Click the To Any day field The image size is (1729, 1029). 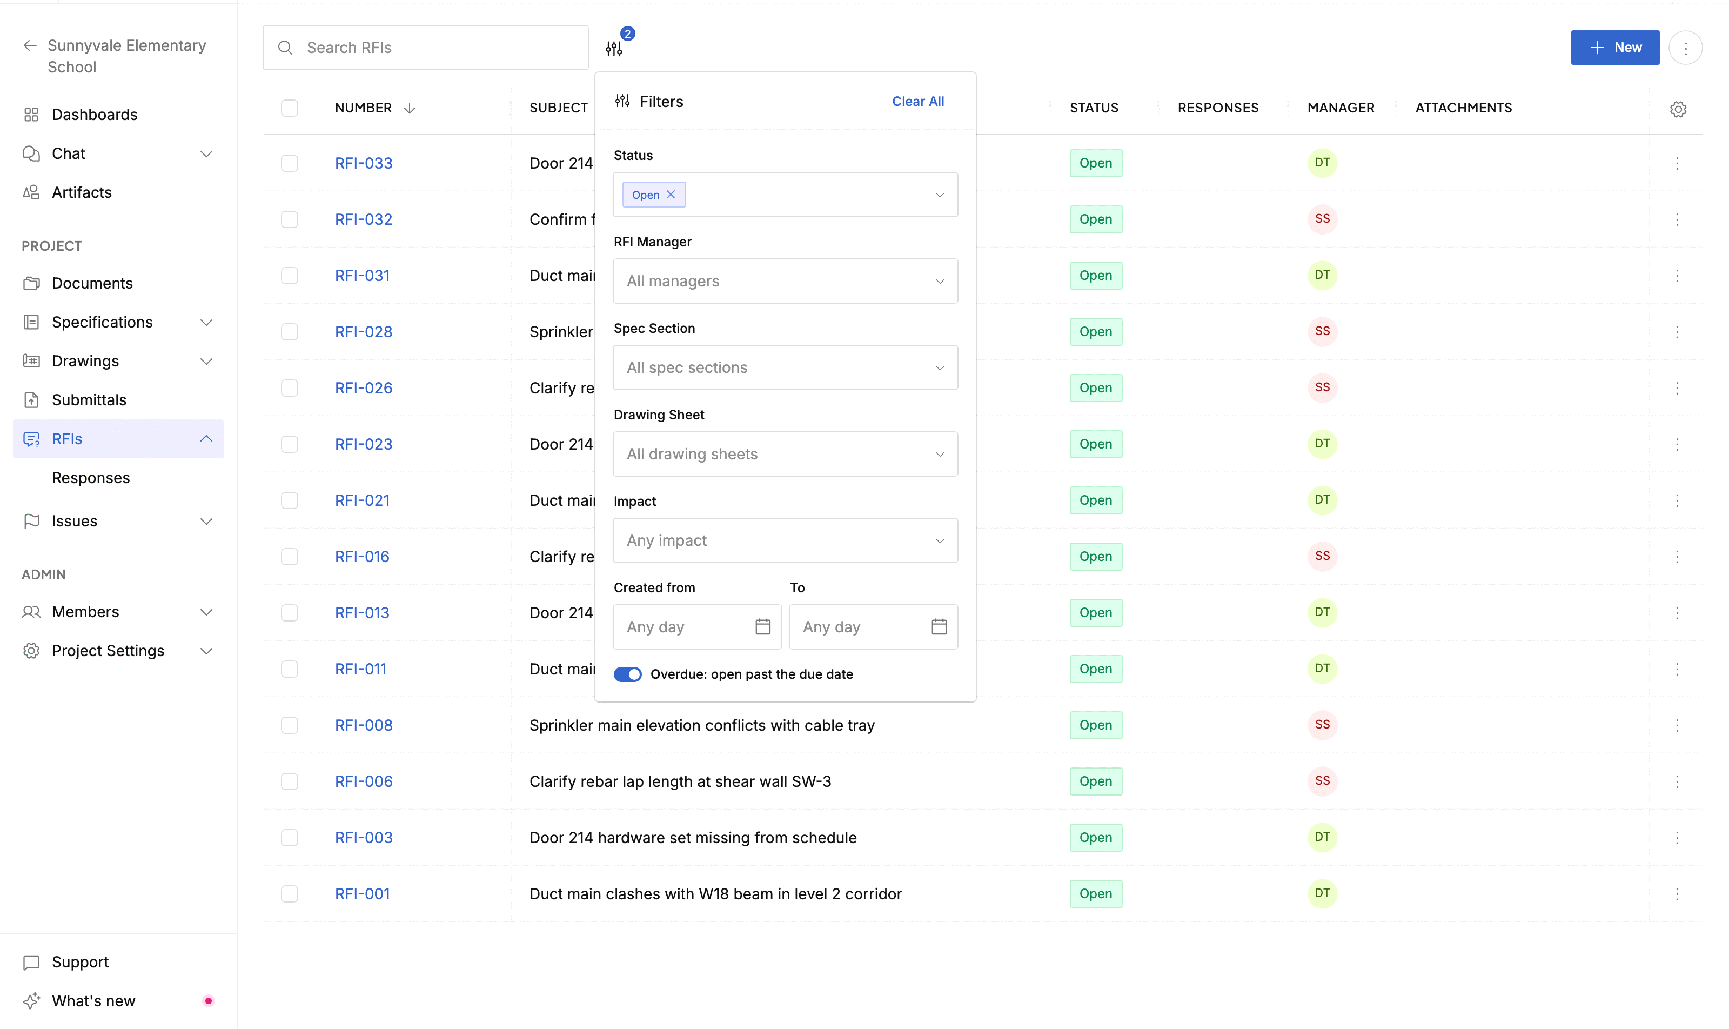[874, 627]
